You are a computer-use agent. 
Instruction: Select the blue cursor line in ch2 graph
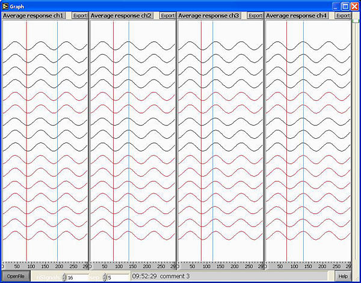click(x=129, y=141)
